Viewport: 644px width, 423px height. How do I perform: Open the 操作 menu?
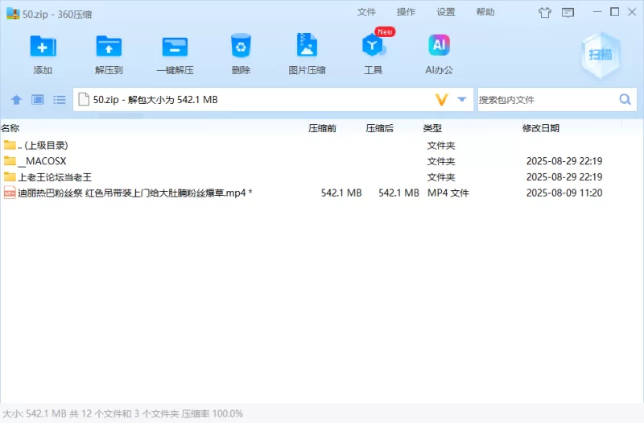(407, 12)
